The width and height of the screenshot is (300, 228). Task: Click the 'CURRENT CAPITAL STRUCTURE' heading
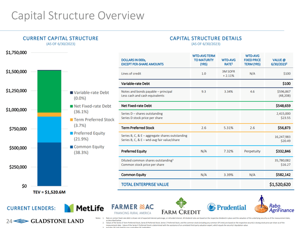click(x=60, y=38)
